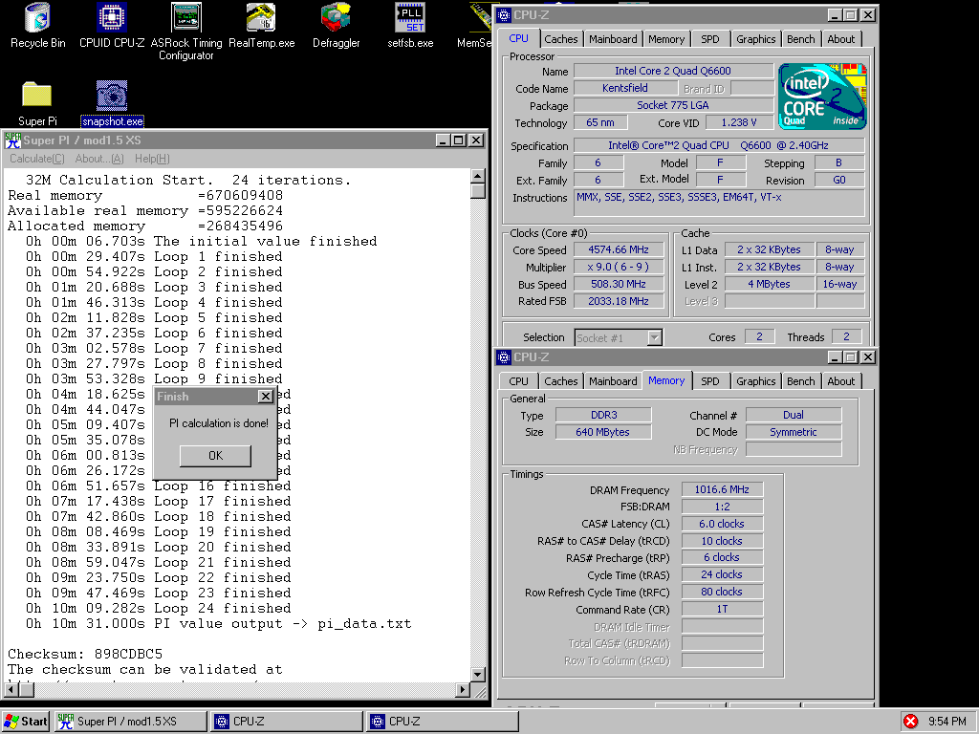This screenshot has height=734, width=979.
Task: Open About menu in Super PI
Action: pyautogui.click(x=99, y=159)
